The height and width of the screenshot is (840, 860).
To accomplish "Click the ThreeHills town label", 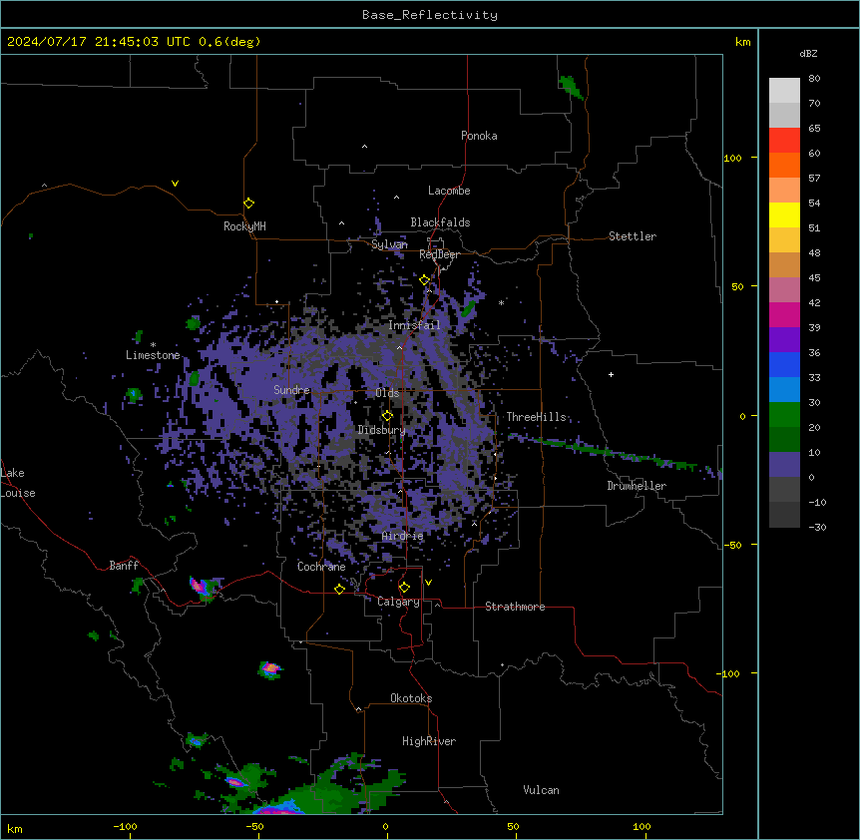I will pos(536,417).
